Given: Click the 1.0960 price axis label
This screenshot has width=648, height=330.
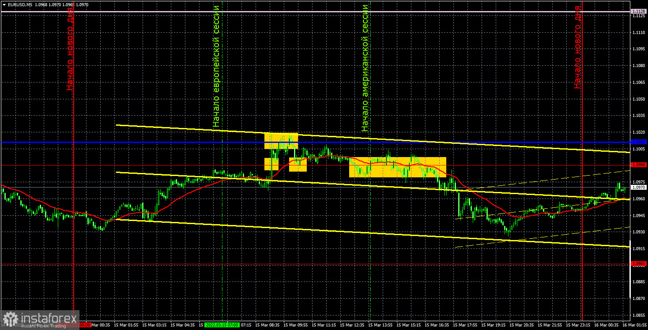Looking at the screenshot, I should (639, 199).
